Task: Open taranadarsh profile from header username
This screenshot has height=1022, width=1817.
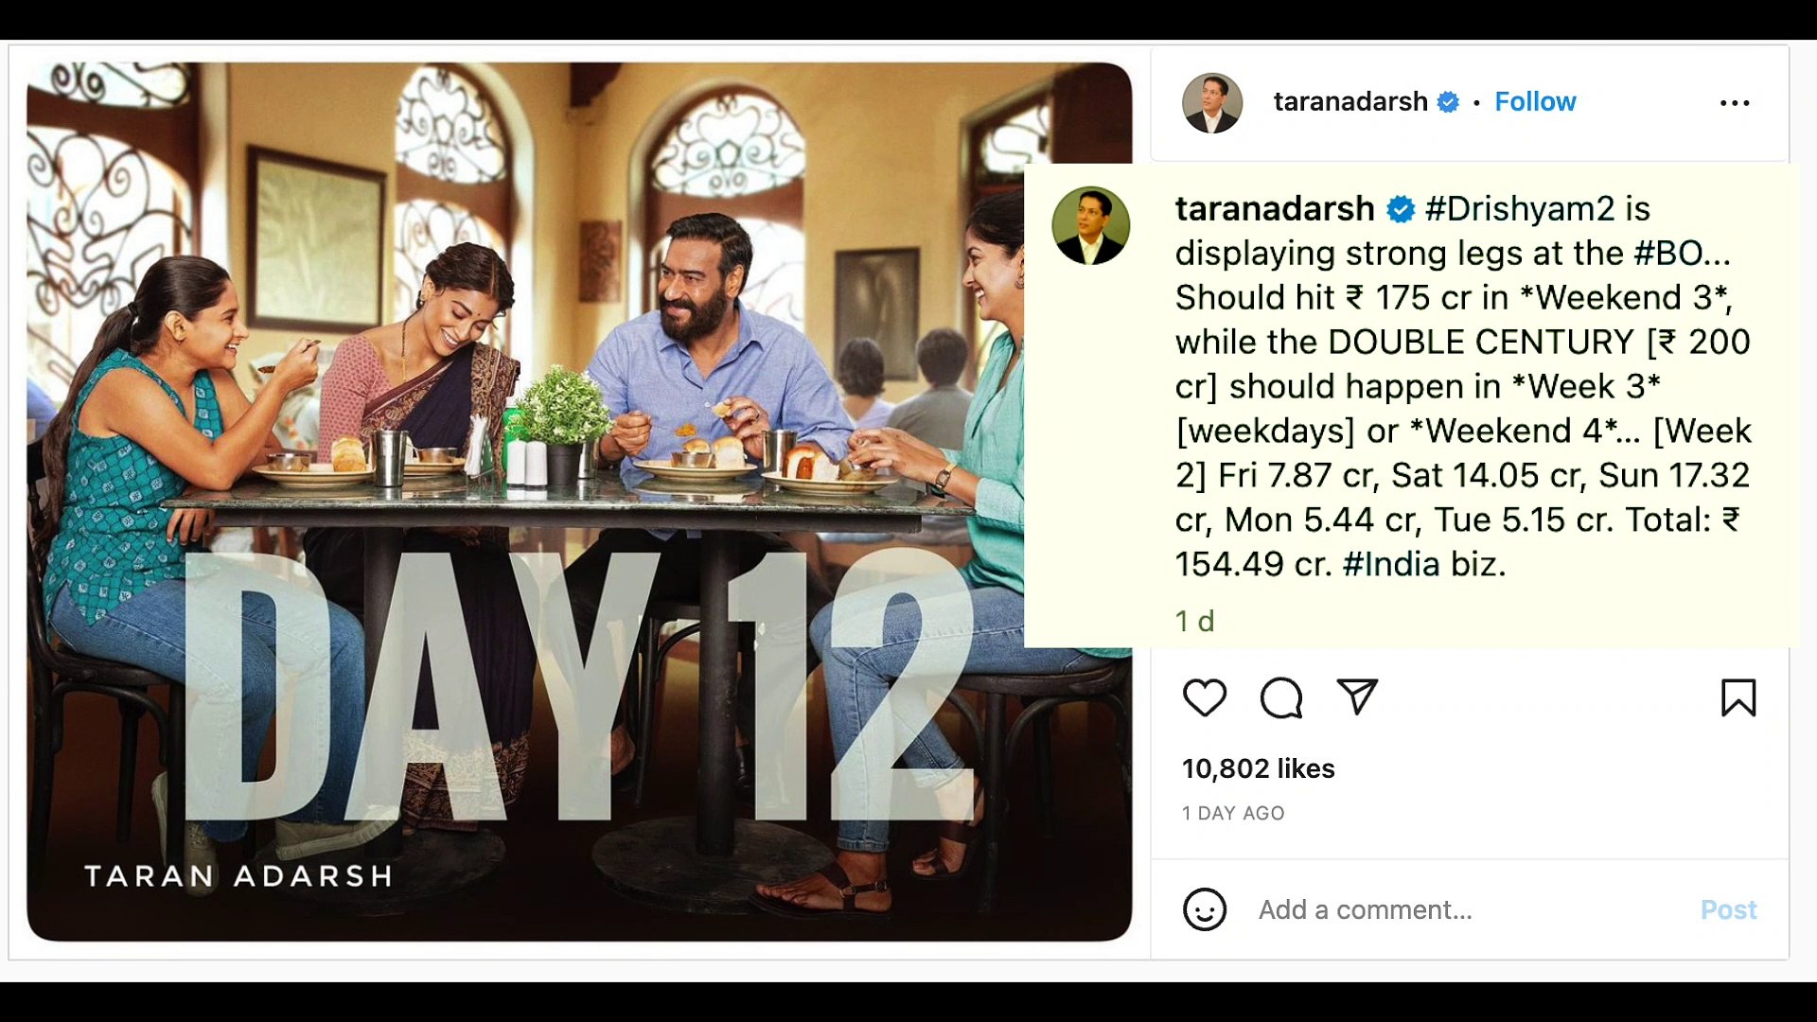Action: coord(1350,101)
